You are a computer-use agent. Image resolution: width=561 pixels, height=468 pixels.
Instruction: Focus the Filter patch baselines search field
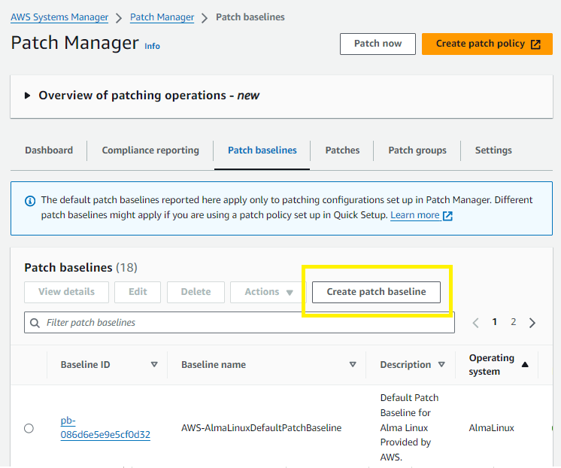(239, 323)
